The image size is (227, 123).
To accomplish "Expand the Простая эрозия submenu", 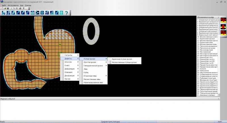I will coord(93,62).
